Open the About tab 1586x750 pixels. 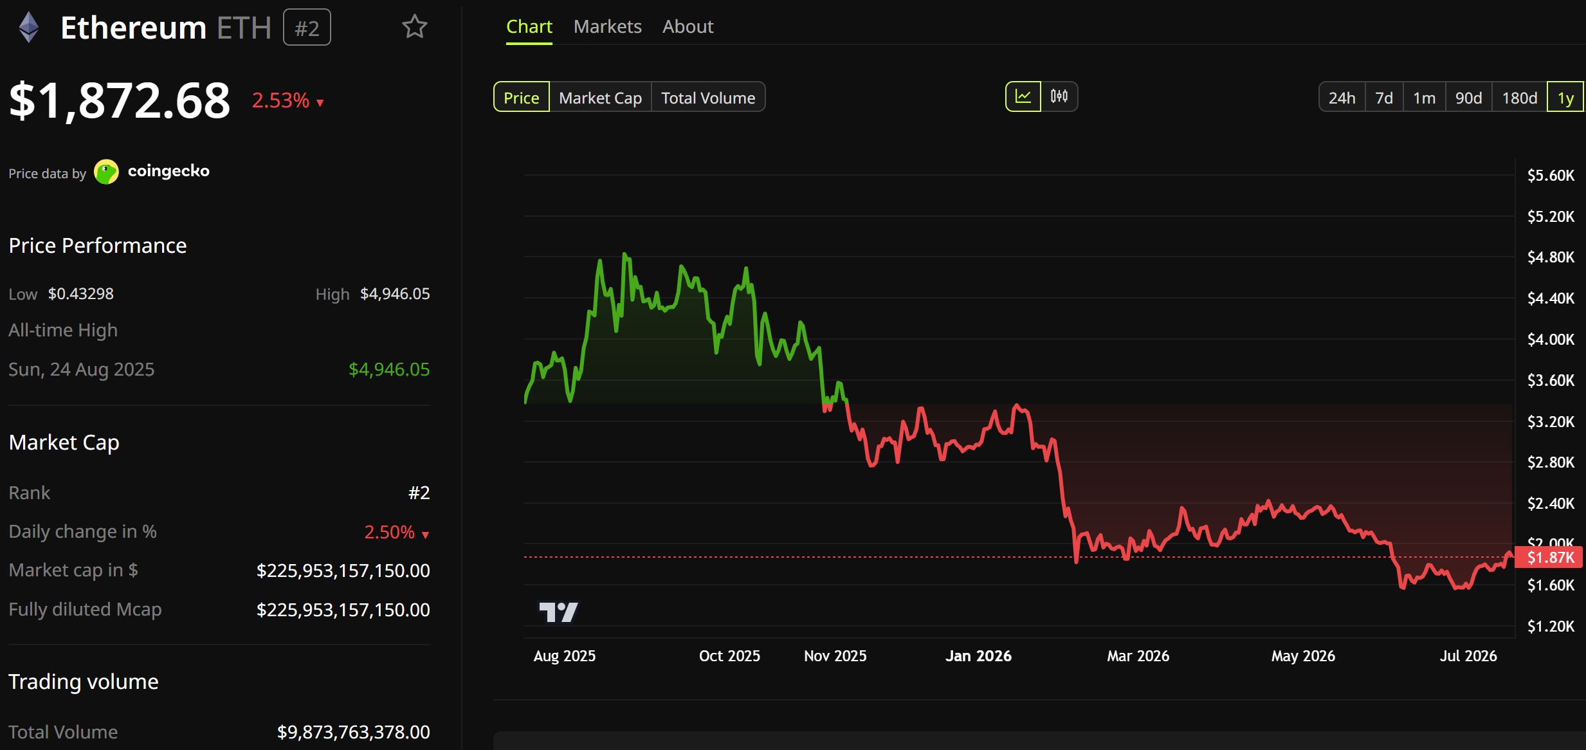pos(688,26)
